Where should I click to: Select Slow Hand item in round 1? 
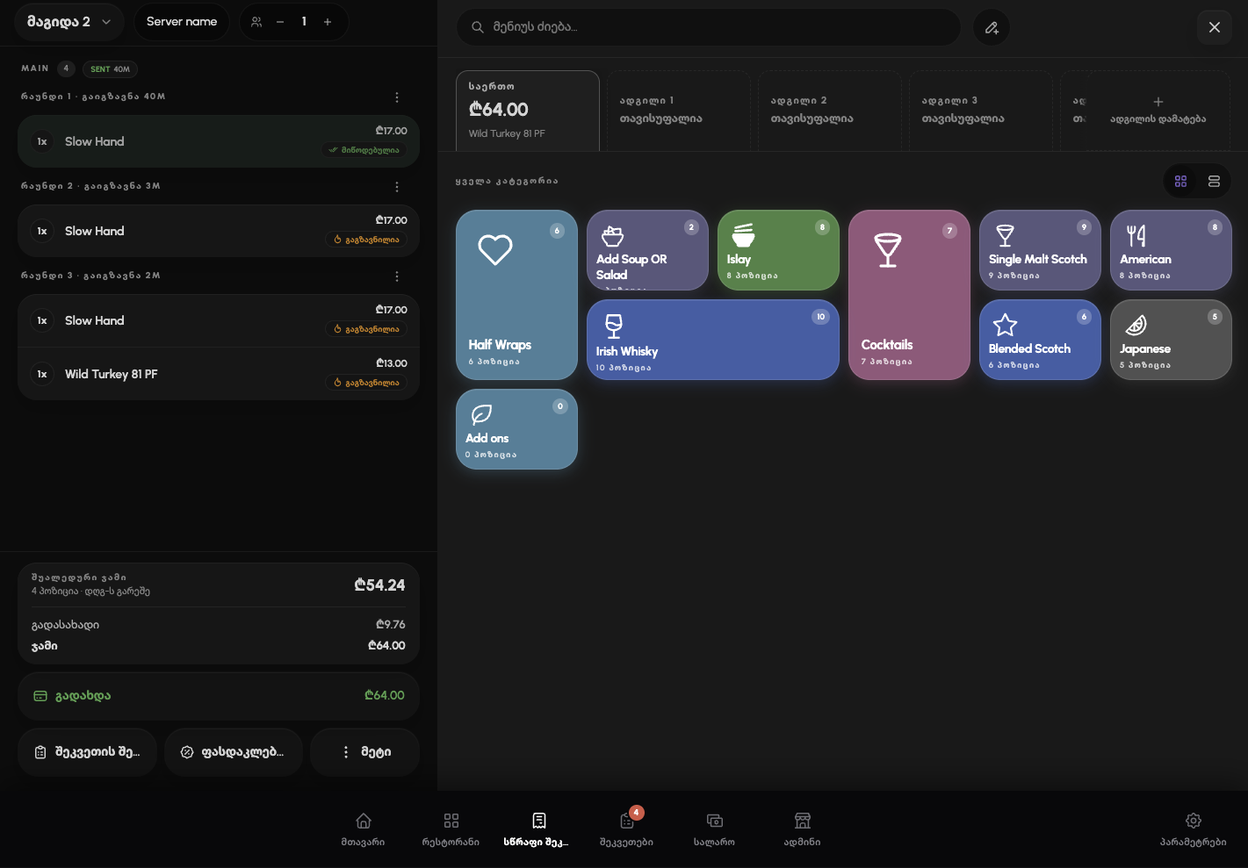(219, 141)
